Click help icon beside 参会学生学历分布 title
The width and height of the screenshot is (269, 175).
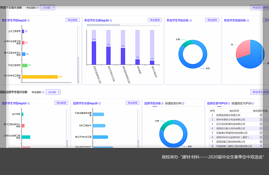coord(191,20)
